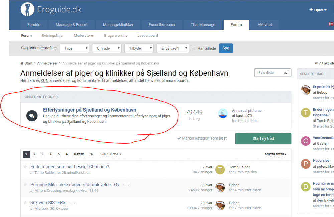The height and width of the screenshot is (217, 334).
Task: Open thread 'Sex with SISTERS'
Action: coord(48,202)
